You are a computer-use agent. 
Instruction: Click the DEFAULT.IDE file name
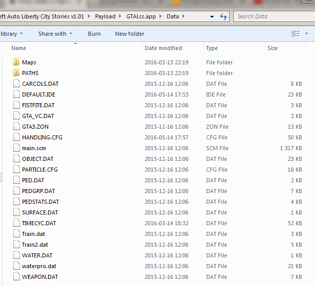pyautogui.click(x=38, y=94)
